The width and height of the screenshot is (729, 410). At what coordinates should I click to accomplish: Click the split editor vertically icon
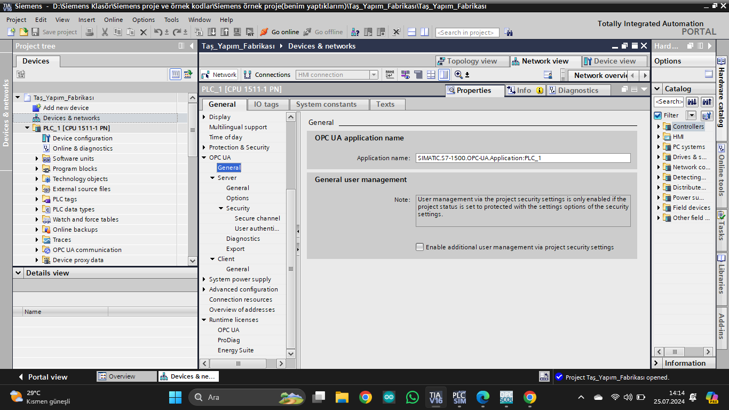tap(424, 32)
